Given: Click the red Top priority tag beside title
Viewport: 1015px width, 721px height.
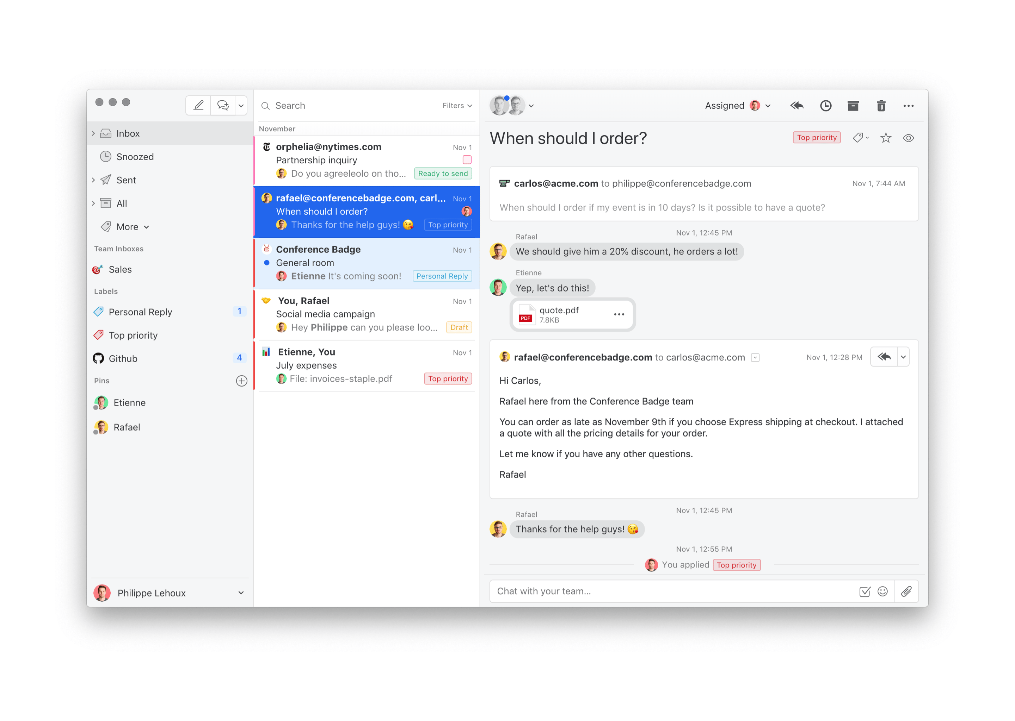Looking at the screenshot, I should click(816, 138).
